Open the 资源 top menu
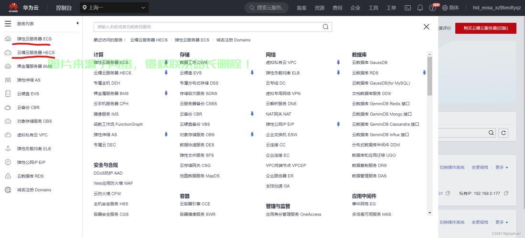 (x=320, y=8)
